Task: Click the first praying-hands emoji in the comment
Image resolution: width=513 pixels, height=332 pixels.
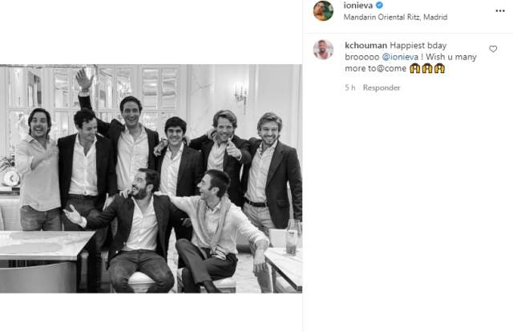Action: (415, 68)
